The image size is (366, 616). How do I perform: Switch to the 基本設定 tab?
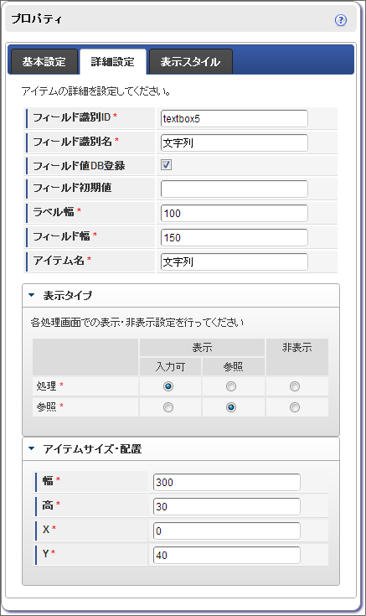(44, 62)
